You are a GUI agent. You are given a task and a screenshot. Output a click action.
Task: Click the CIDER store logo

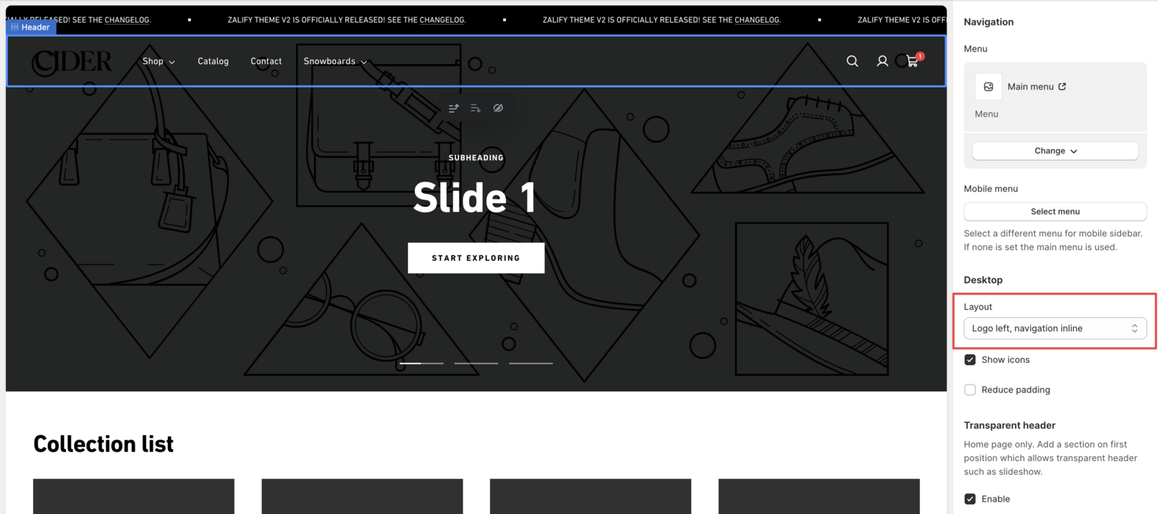coord(72,62)
